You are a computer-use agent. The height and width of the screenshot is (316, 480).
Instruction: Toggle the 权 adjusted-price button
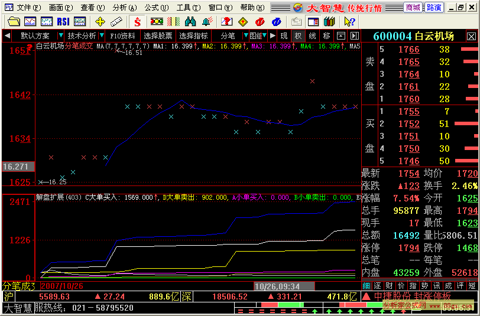[298, 36]
